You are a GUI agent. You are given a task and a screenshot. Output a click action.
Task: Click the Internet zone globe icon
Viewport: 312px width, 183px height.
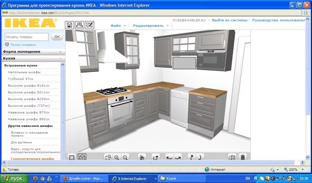pyautogui.click(x=207, y=170)
